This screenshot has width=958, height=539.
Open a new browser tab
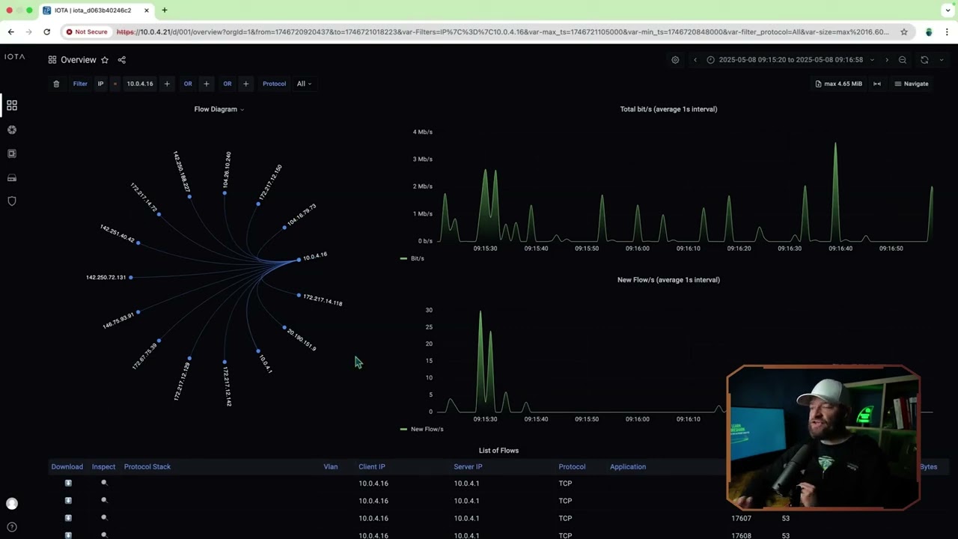tap(164, 10)
